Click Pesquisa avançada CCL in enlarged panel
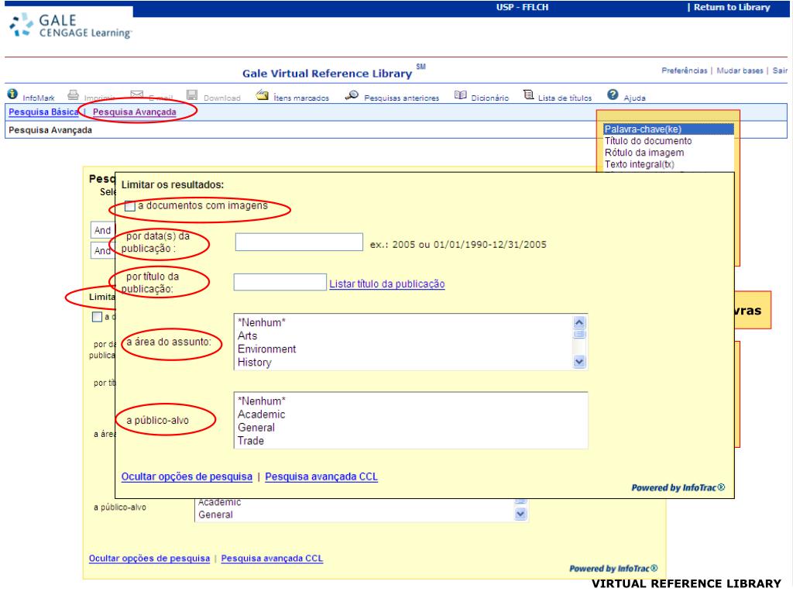The image size is (793, 595). pyautogui.click(x=321, y=476)
